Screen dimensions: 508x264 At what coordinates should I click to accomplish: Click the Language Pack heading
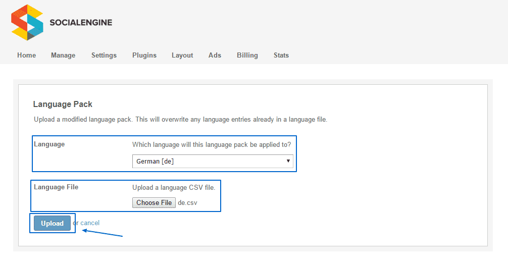click(x=63, y=104)
